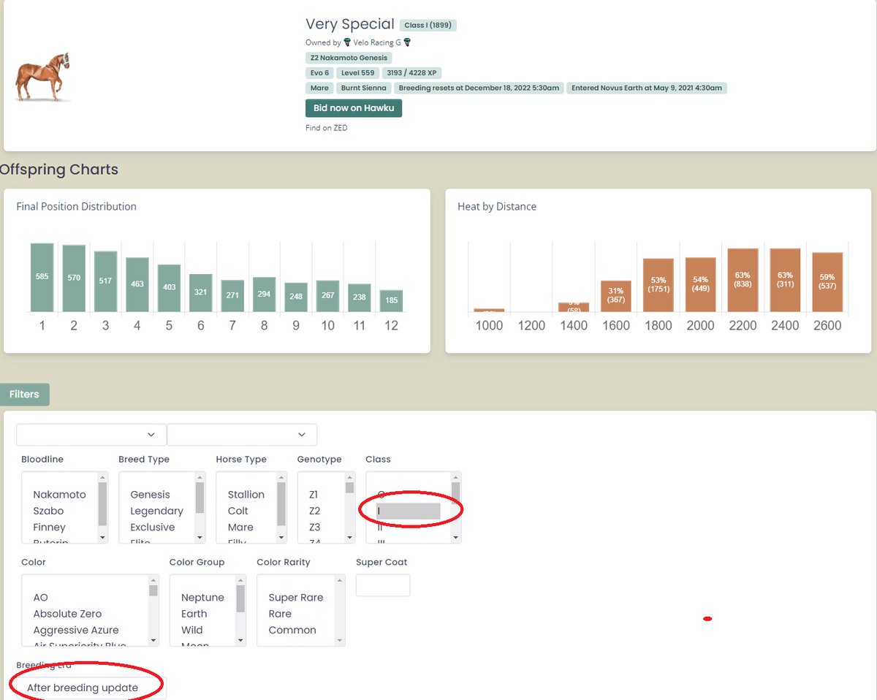
Task: Select Absolute Zero in Color list
Action: [67, 614]
